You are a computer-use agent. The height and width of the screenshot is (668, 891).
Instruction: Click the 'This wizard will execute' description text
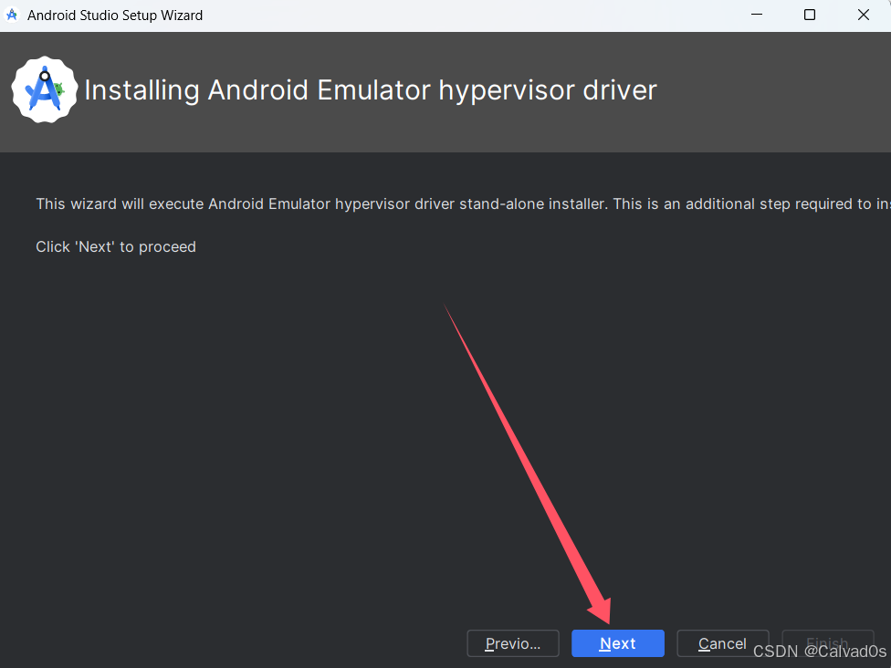point(463,204)
